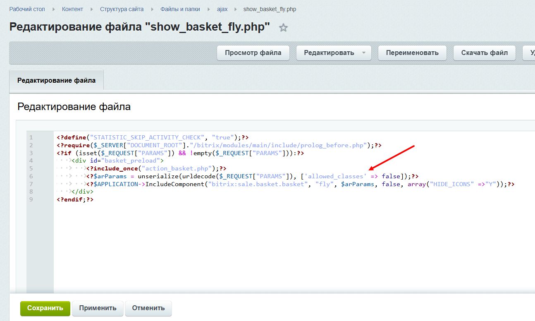Add page to favorites with star icon
This screenshot has height=321, width=535.
[x=283, y=28]
